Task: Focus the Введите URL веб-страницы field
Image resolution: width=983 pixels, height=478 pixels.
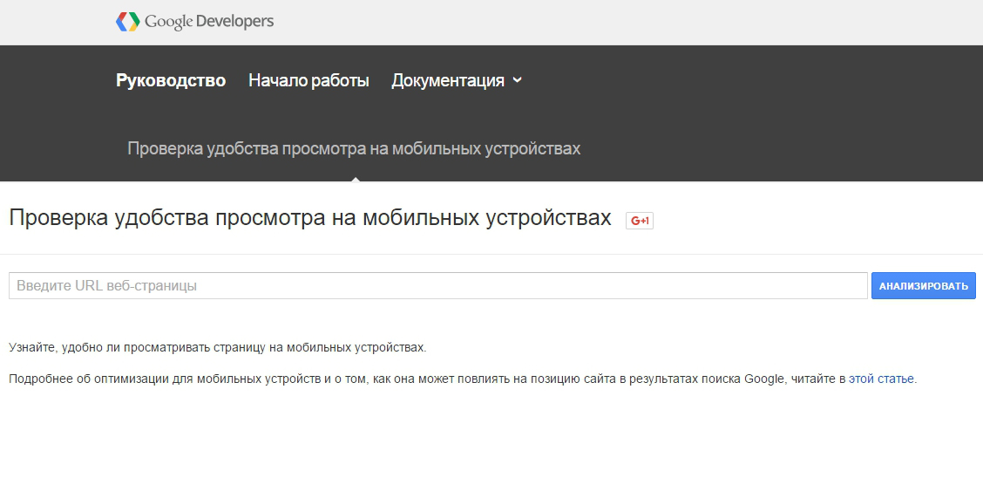Action: tap(438, 285)
